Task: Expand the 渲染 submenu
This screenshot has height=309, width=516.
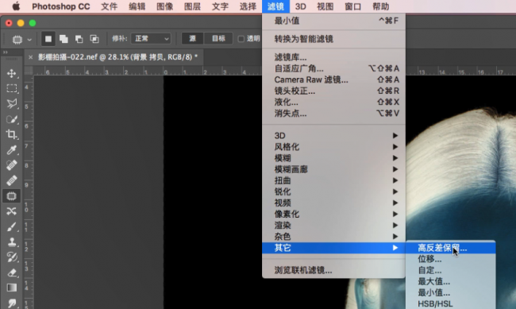Action: pyautogui.click(x=333, y=226)
